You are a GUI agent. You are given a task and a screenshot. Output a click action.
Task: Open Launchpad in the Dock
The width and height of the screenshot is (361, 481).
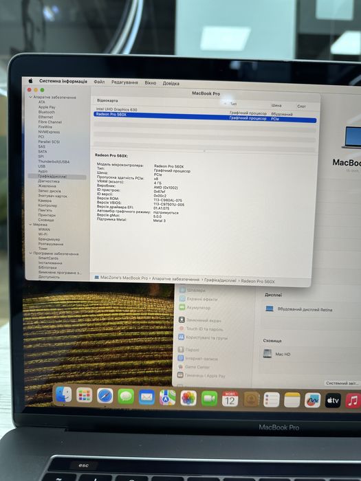tap(84, 395)
